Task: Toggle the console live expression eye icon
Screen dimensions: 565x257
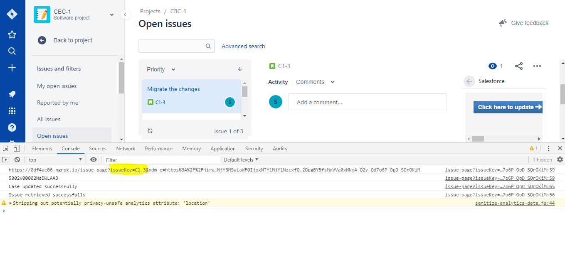Action: 94,159
